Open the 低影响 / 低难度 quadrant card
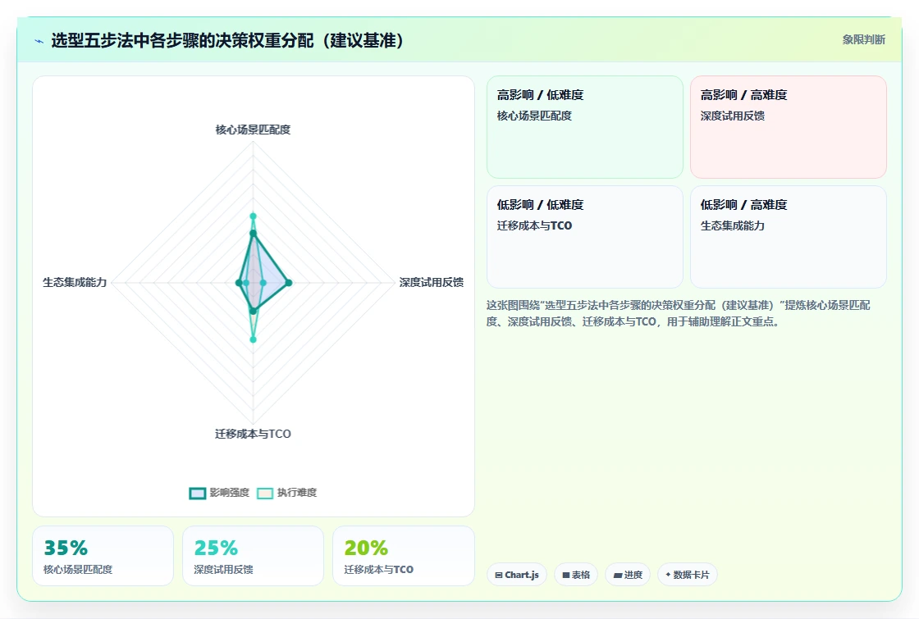Screen dimensions: 919x619 585,237
